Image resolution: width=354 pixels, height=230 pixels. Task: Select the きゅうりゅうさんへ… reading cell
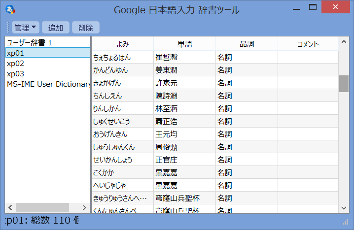[123, 198]
